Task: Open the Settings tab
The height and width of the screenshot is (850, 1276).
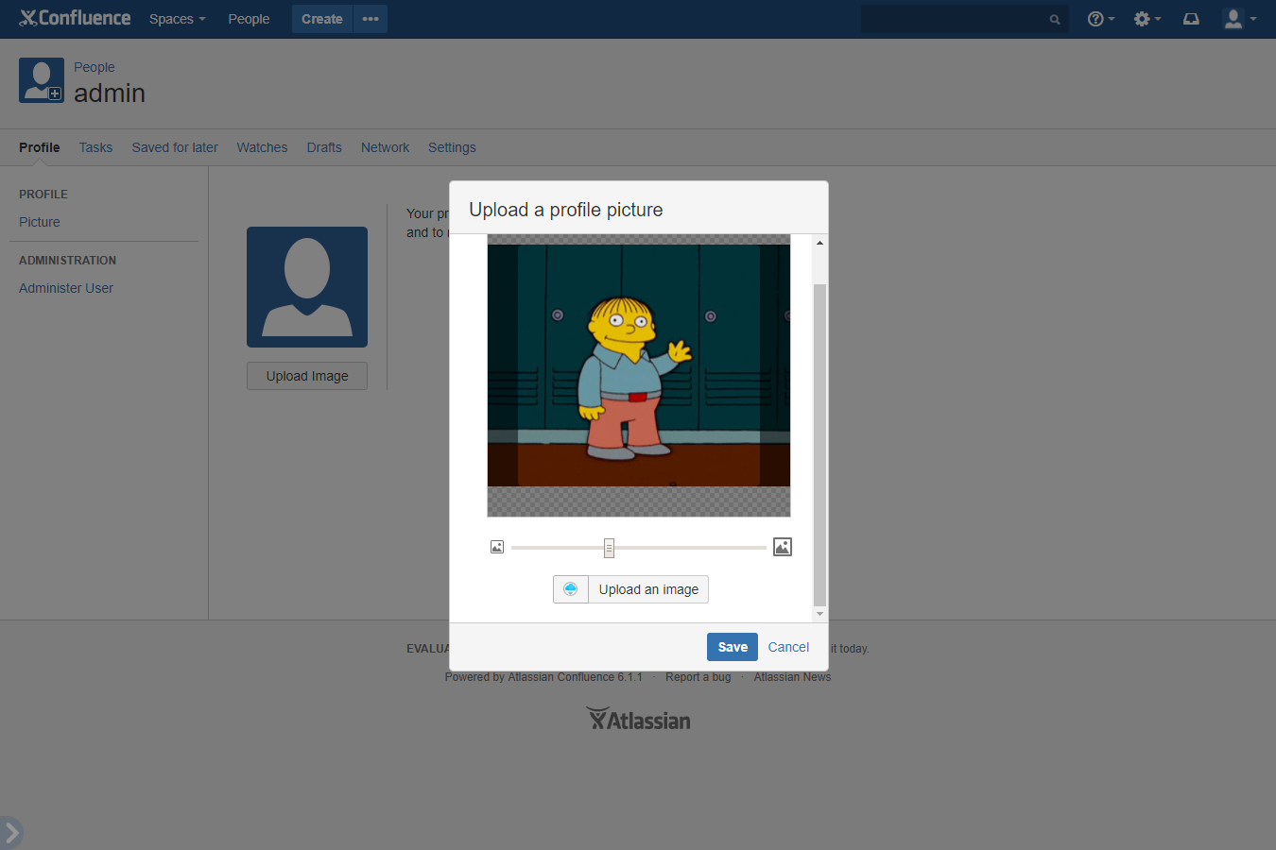Action: [x=452, y=147]
